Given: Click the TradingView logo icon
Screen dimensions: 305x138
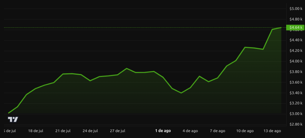Looking at the screenshot, I should pyautogui.click(x=13, y=119).
